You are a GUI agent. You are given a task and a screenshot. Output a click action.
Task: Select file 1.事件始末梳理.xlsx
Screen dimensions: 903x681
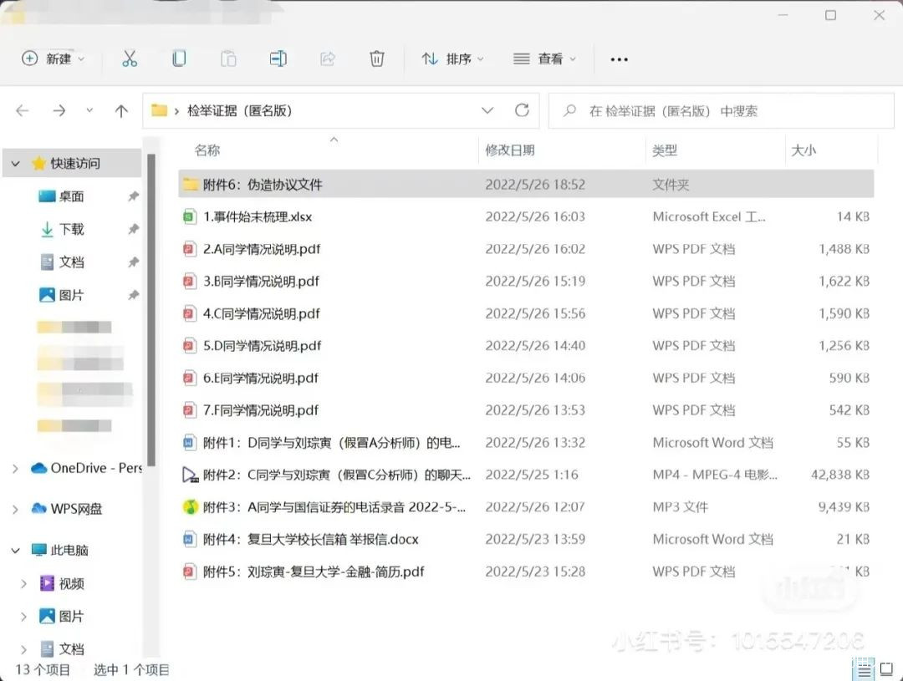click(x=526, y=216)
